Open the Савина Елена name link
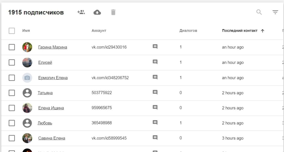The height and width of the screenshot is (152, 284). coord(52,138)
